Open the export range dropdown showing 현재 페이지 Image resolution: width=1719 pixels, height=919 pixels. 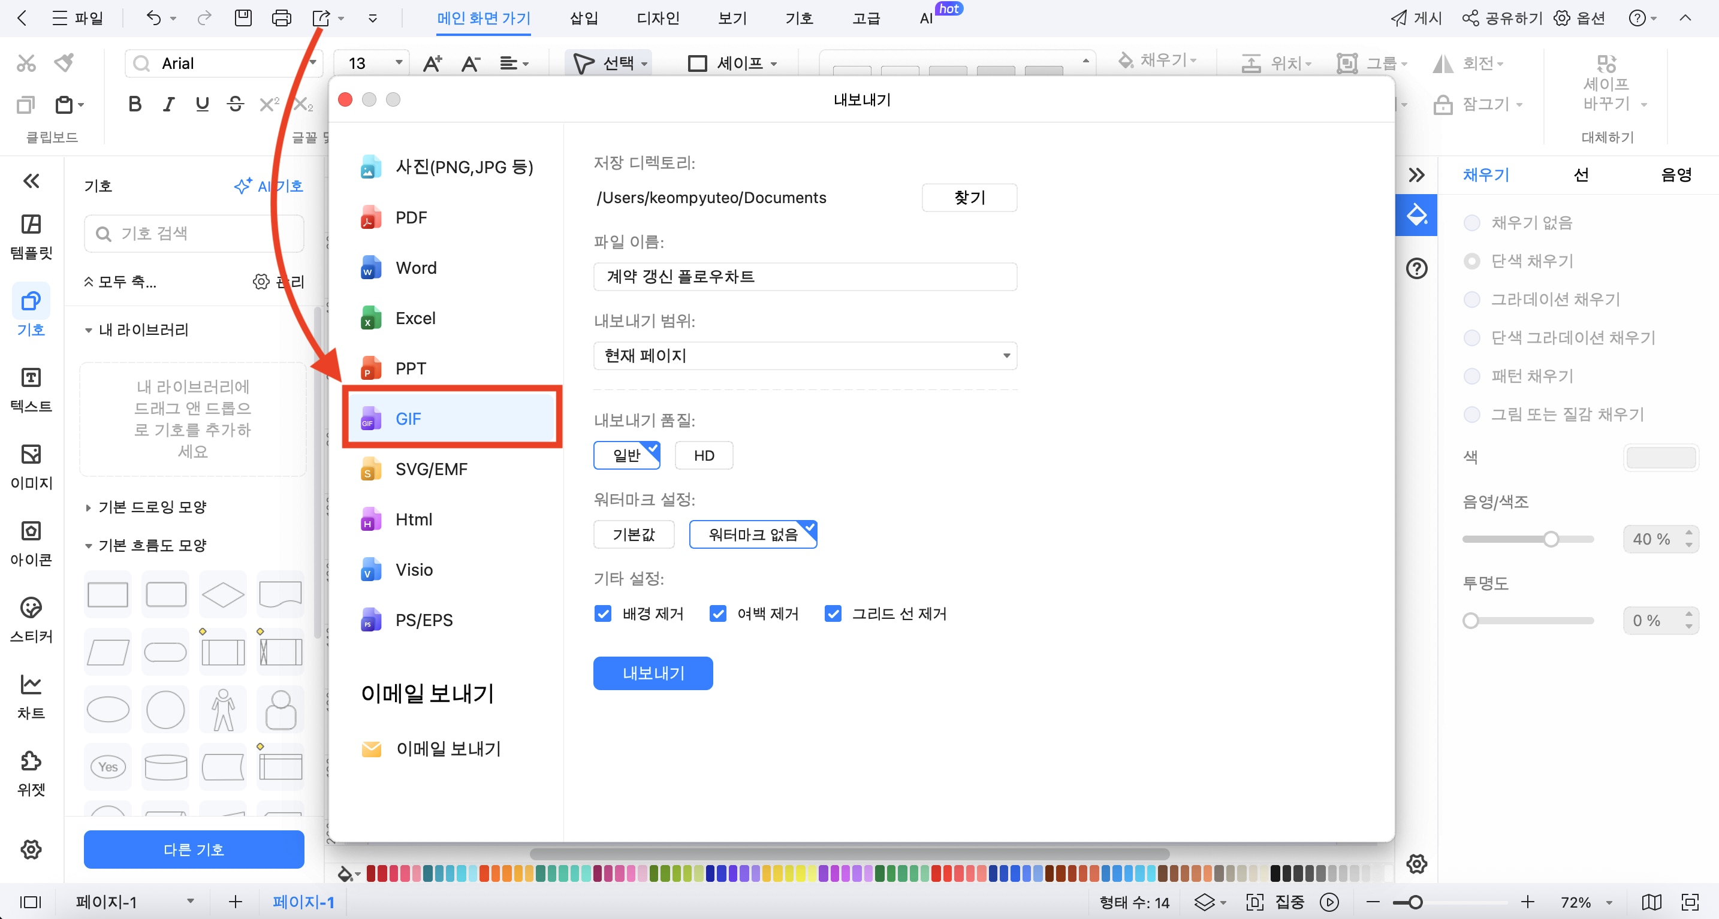click(804, 355)
